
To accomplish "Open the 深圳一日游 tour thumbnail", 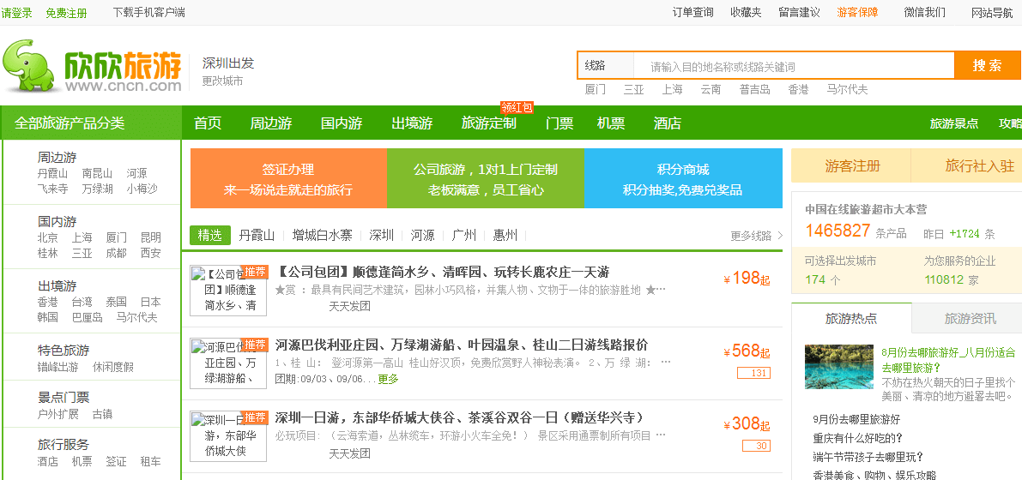I will pyautogui.click(x=228, y=436).
